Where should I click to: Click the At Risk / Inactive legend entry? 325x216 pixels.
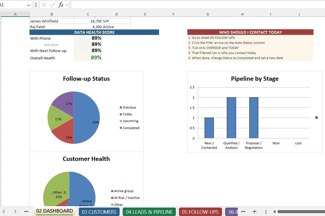click(x=125, y=198)
